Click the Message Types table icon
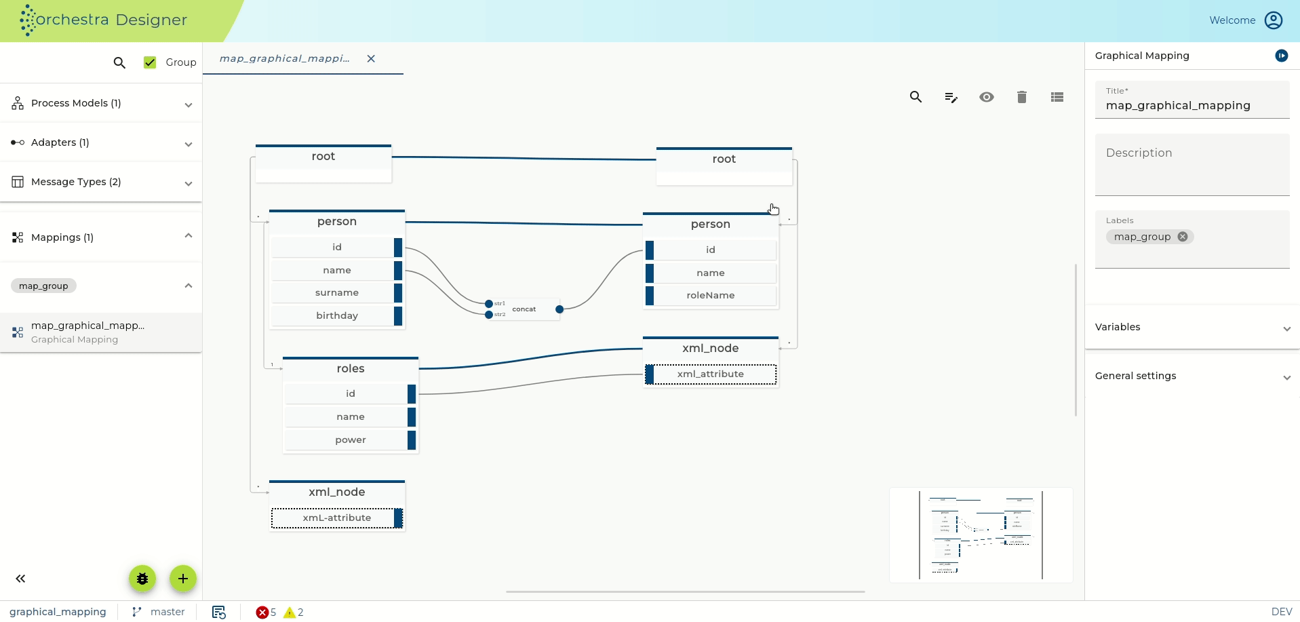The image size is (1300, 622). 18,182
